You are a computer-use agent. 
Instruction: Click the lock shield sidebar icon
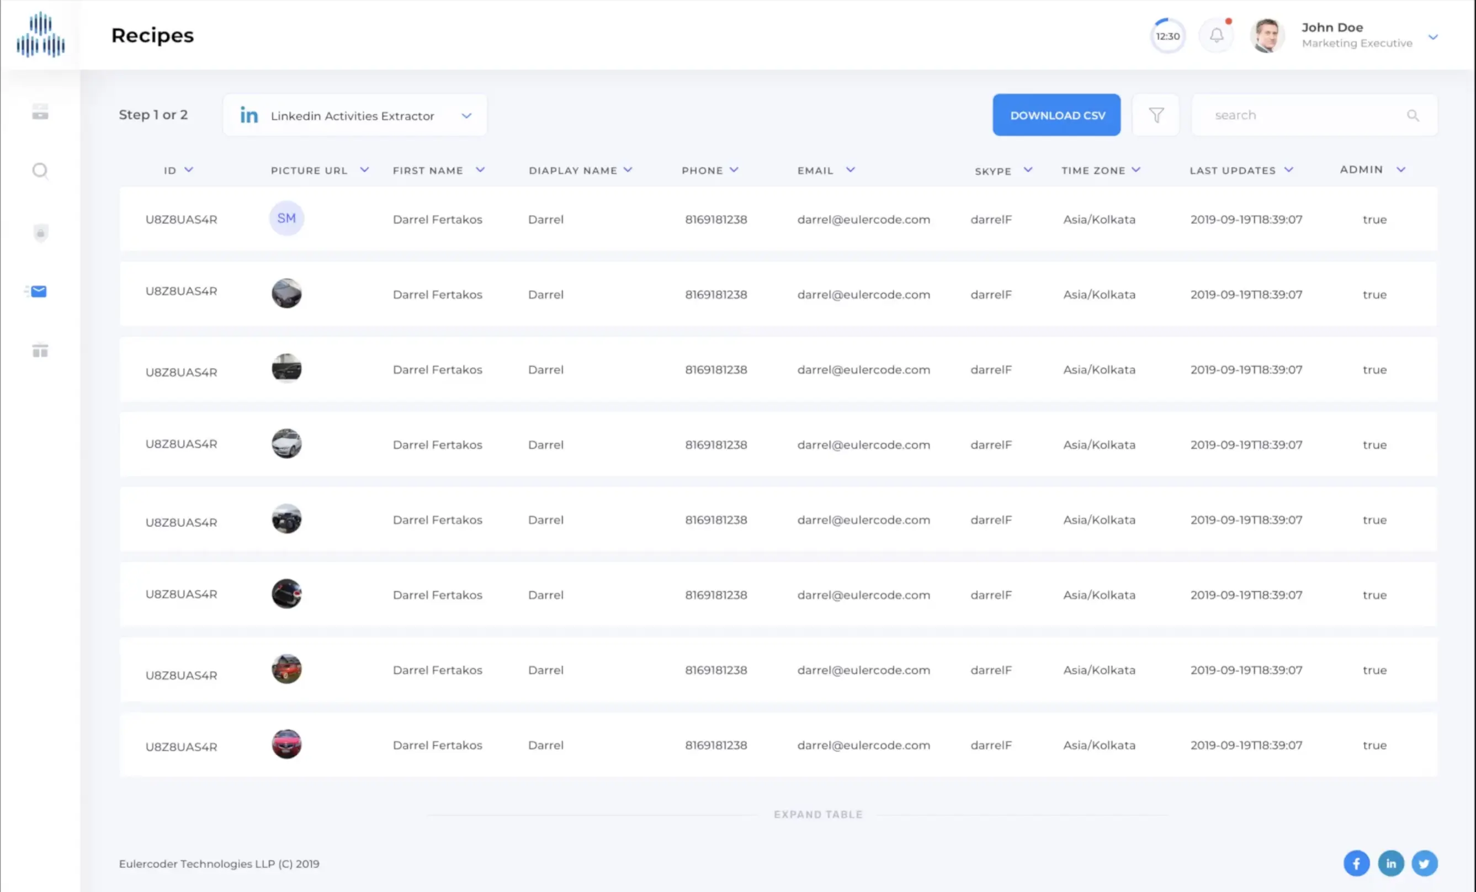pyautogui.click(x=40, y=232)
